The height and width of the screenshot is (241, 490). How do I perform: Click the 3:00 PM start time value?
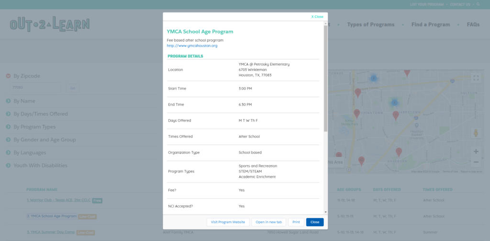pyautogui.click(x=245, y=89)
